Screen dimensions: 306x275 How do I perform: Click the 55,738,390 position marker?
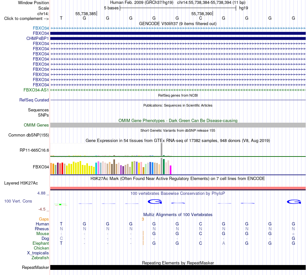(202, 14)
